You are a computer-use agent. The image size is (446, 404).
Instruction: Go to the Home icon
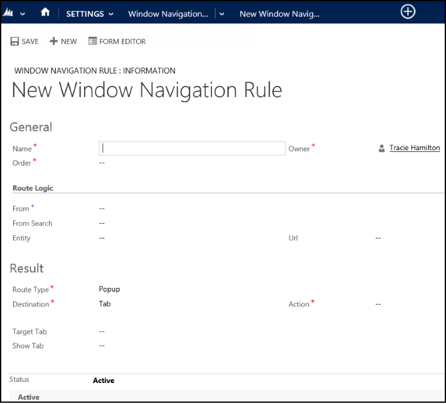coord(45,12)
